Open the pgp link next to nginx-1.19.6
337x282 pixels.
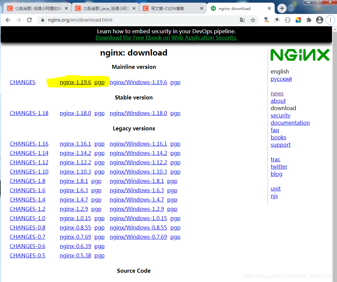(x=100, y=82)
